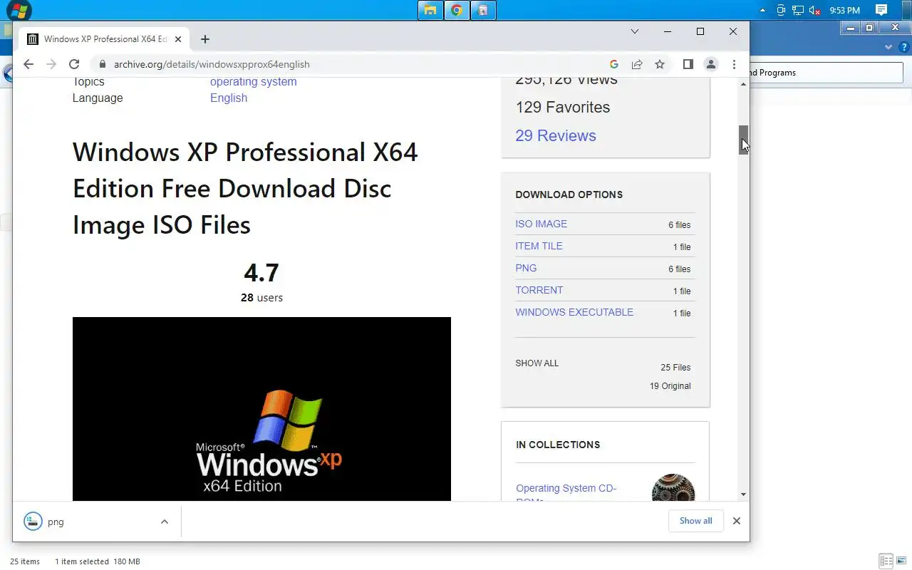The image size is (912, 570).
Task: Click the Meet Now tray icon
Action: click(781, 11)
